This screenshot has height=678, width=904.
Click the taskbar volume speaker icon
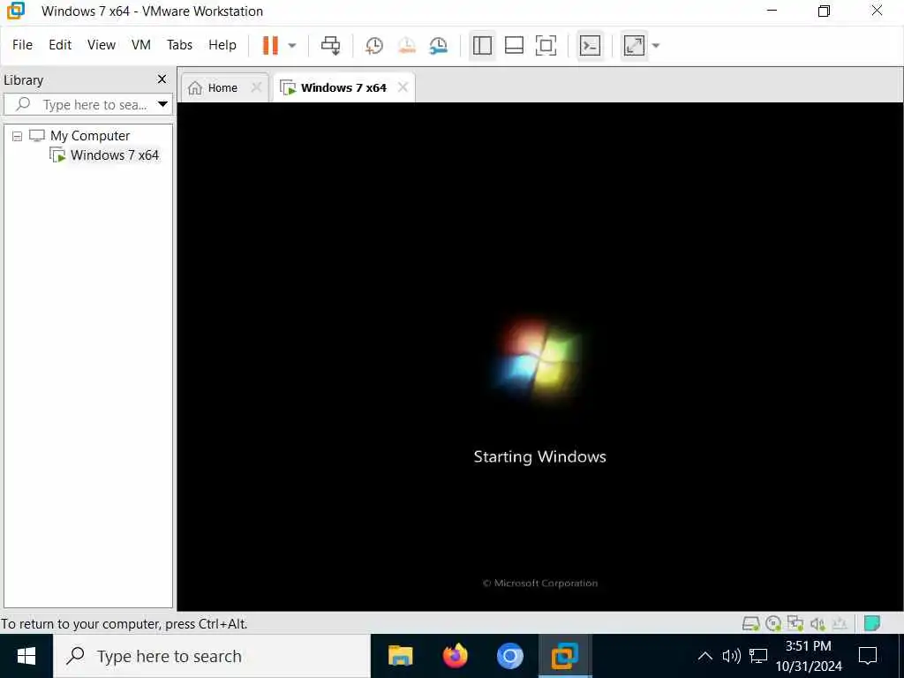731,656
